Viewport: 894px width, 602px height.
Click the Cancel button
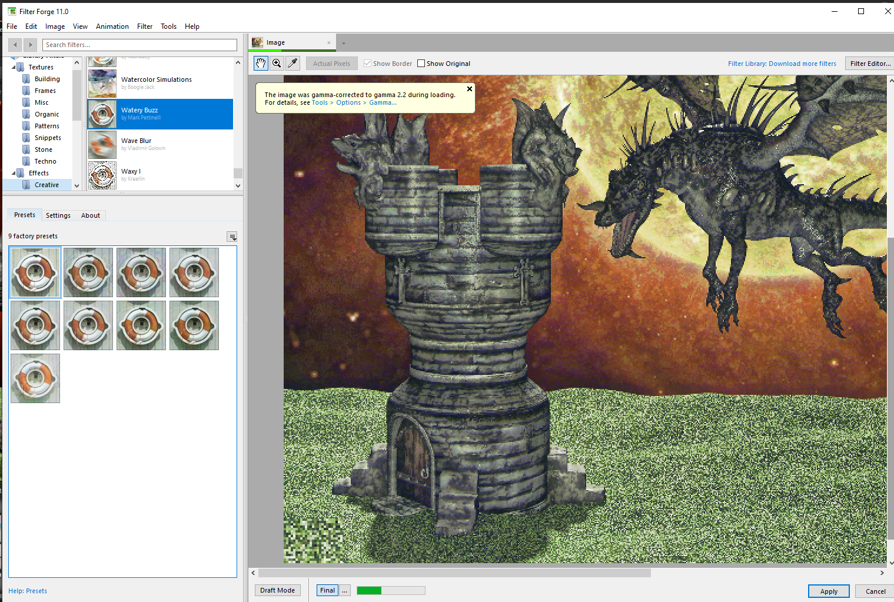pyautogui.click(x=875, y=591)
